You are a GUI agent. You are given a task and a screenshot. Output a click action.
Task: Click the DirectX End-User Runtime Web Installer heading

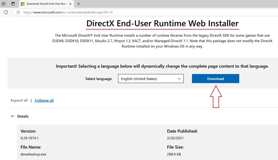pyautogui.click(x=162, y=23)
